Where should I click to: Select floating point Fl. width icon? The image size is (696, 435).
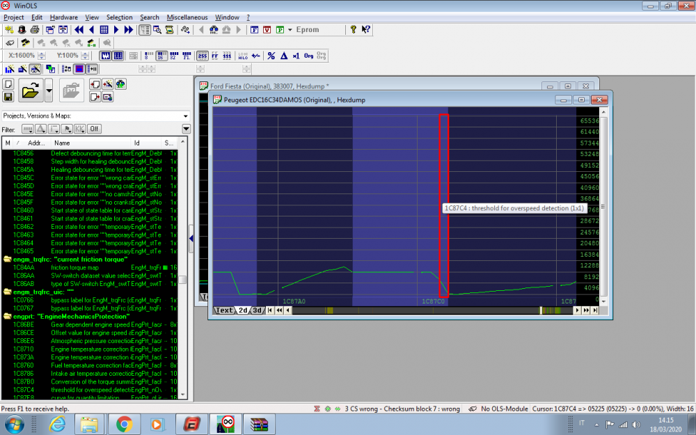click(x=187, y=56)
